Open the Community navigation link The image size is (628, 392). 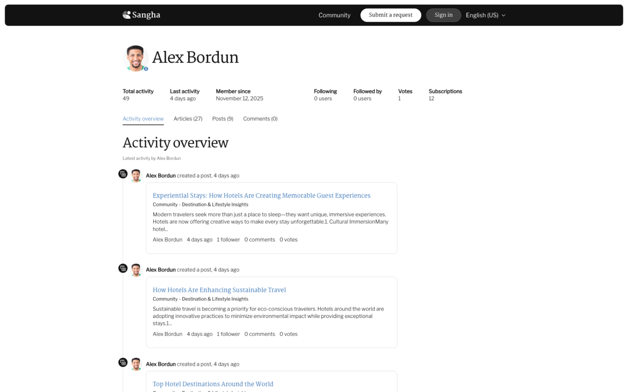(x=334, y=15)
